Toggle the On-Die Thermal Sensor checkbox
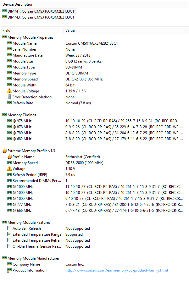The width and height of the screenshot is (189, 286). [9, 246]
